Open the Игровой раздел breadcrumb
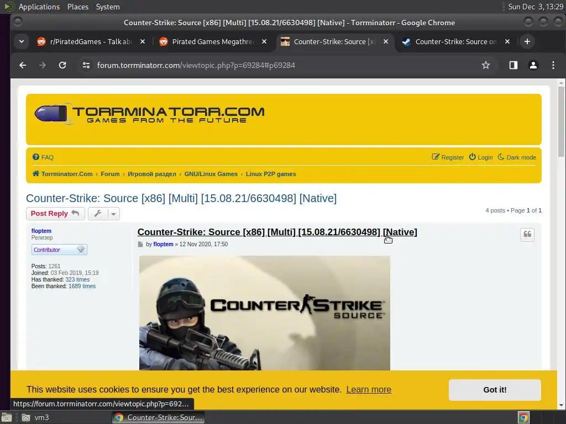 (152, 174)
